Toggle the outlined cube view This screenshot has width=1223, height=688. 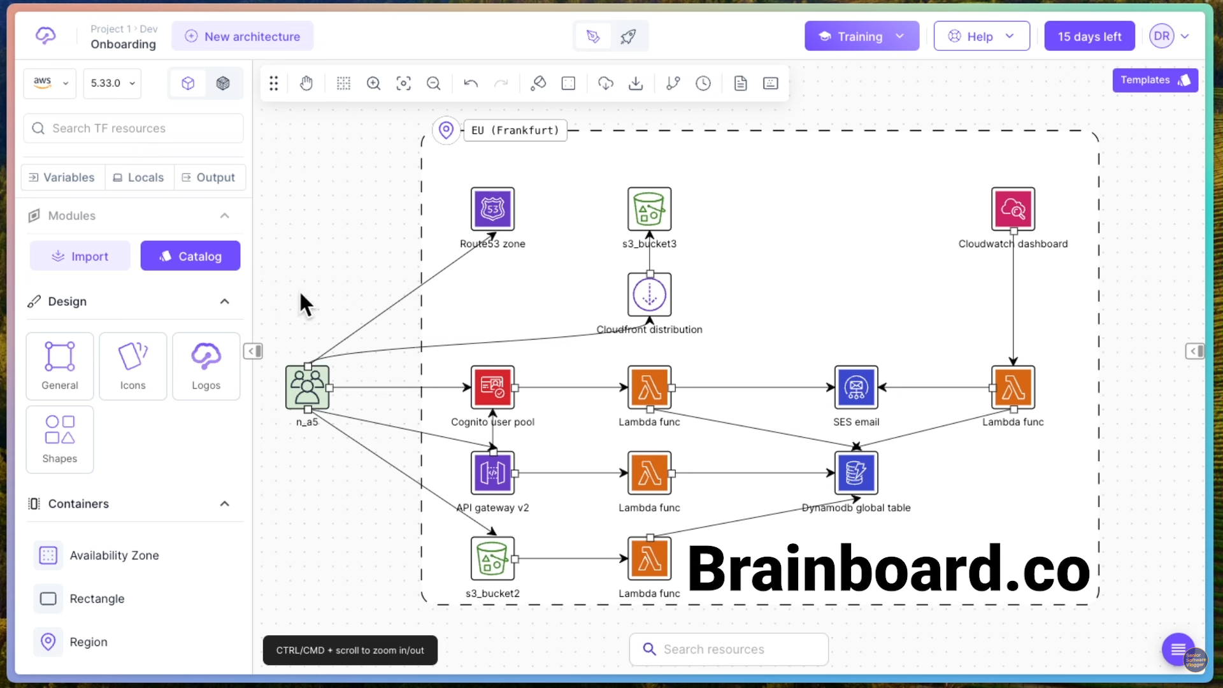(188, 83)
